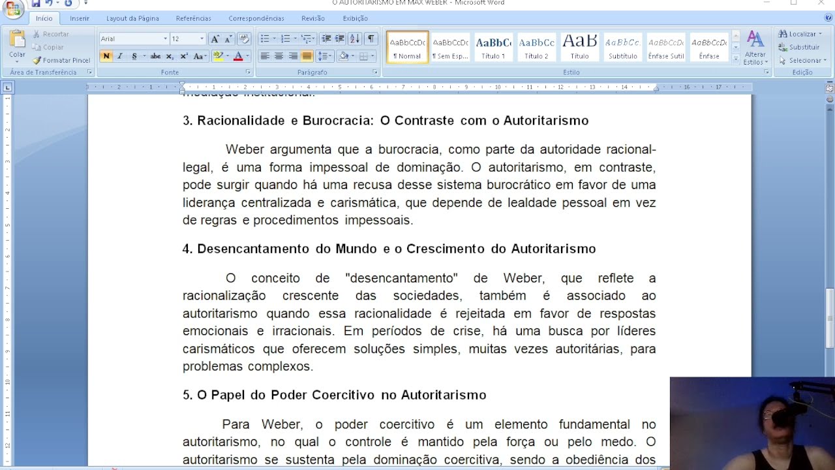Toggle italic formatting
Viewport: 835px width, 470px height.
tap(120, 56)
